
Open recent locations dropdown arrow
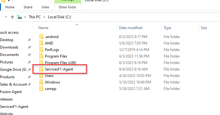pos(6,17)
